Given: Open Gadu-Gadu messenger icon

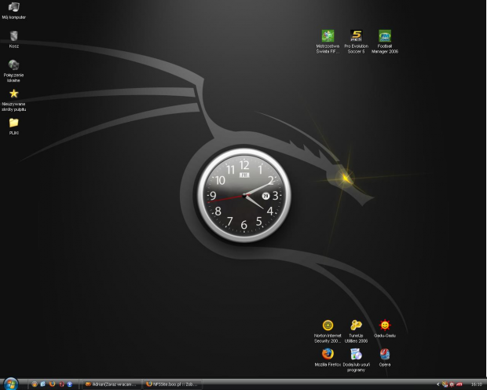Looking at the screenshot, I should tap(385, 326).
